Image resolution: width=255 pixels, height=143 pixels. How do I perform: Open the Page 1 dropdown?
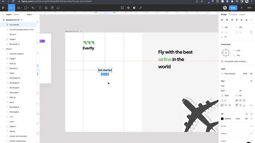[x=30, y=14]
